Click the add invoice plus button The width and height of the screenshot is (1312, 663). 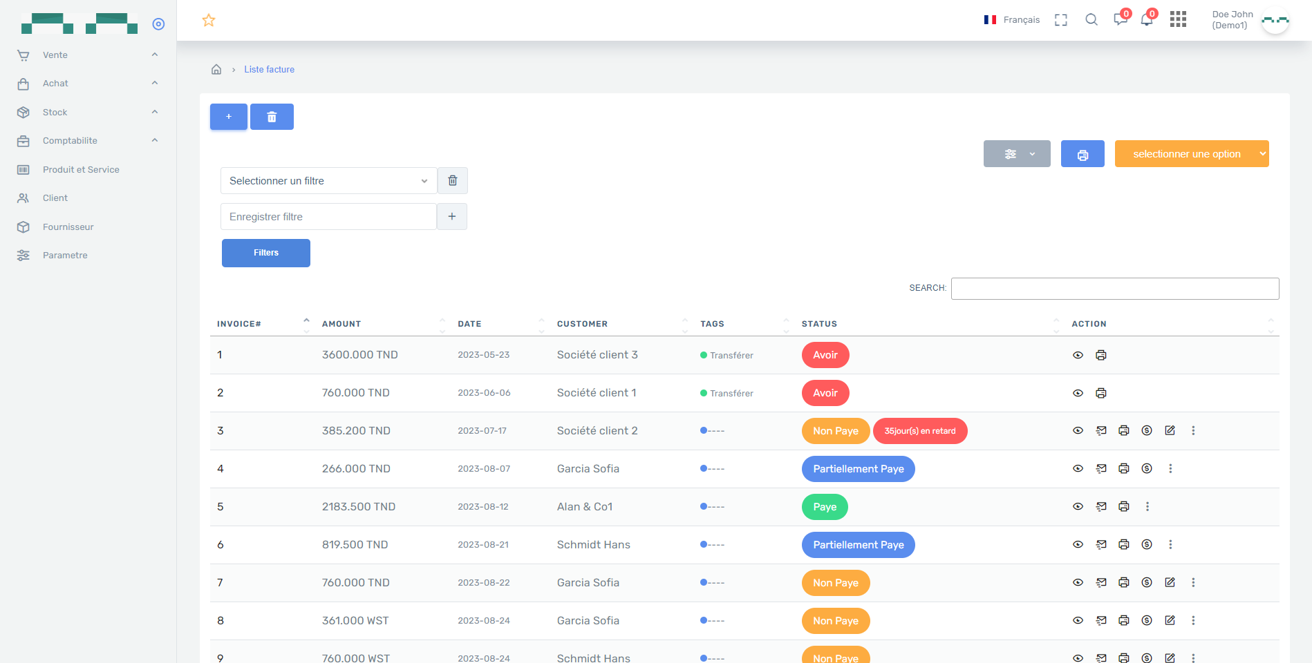click(x=229, y=117)
